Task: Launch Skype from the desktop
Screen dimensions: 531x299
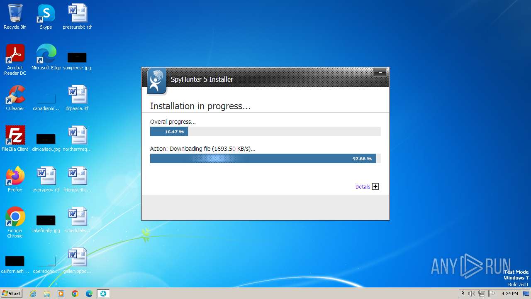Action: [x=46, y=17]
